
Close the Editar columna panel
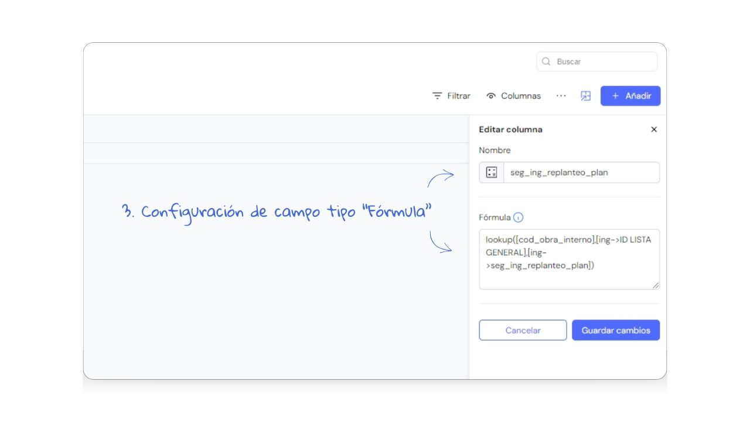[x=654, y=130]
